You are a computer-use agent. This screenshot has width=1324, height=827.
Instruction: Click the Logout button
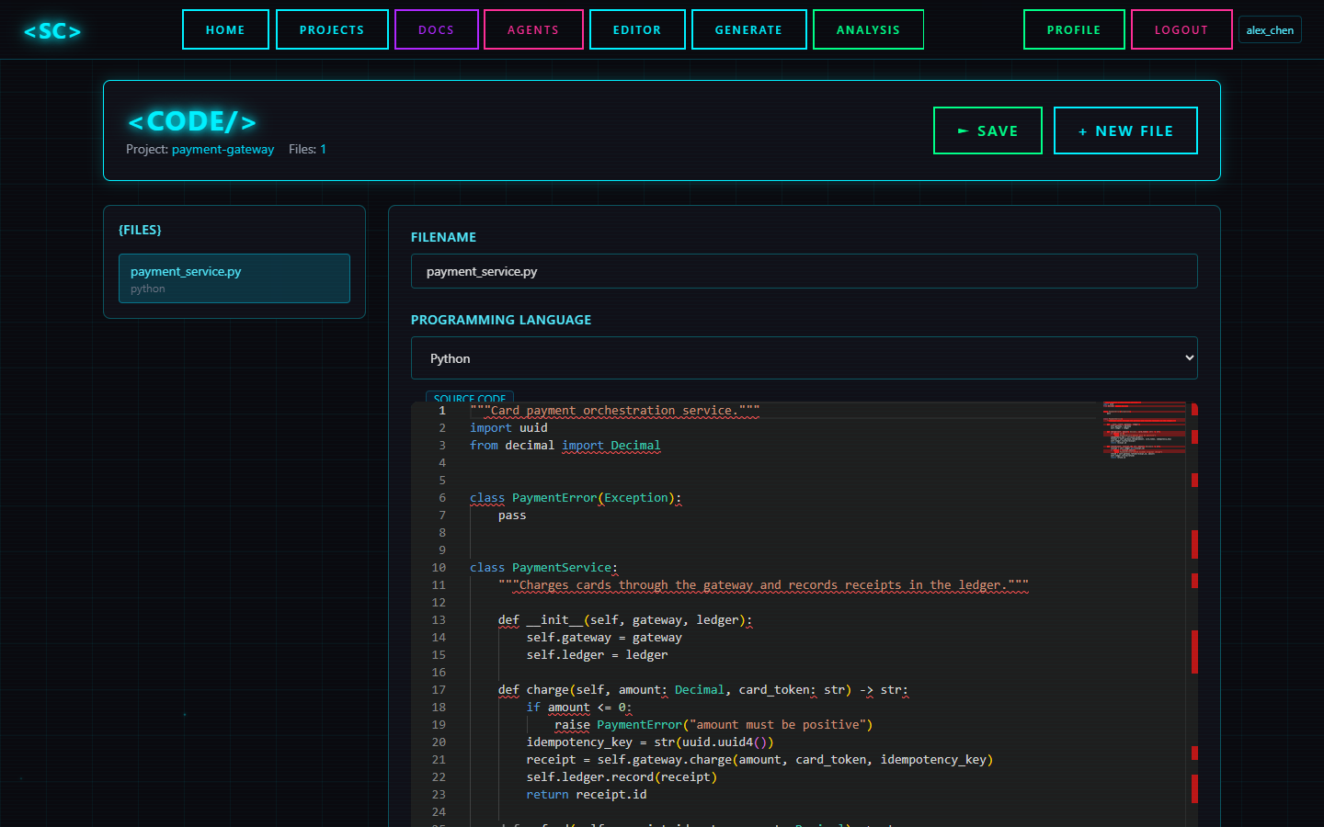point(1181,29)
